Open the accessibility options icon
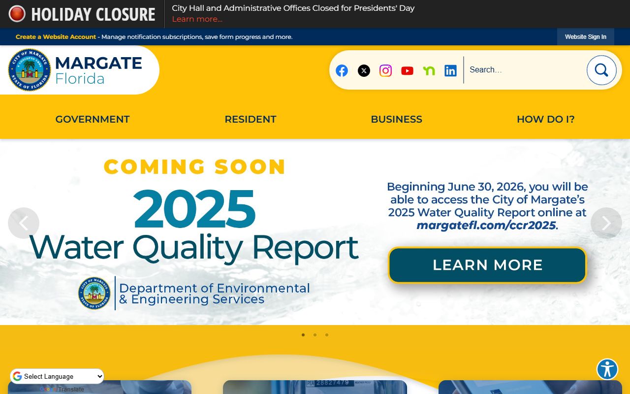The height and width of the screenshot is (394, 630). click(x=607, y=369)
